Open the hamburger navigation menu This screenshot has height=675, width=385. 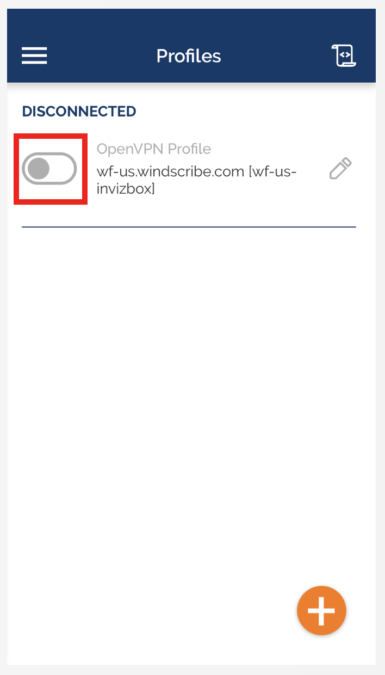click(x=34, y=56)
